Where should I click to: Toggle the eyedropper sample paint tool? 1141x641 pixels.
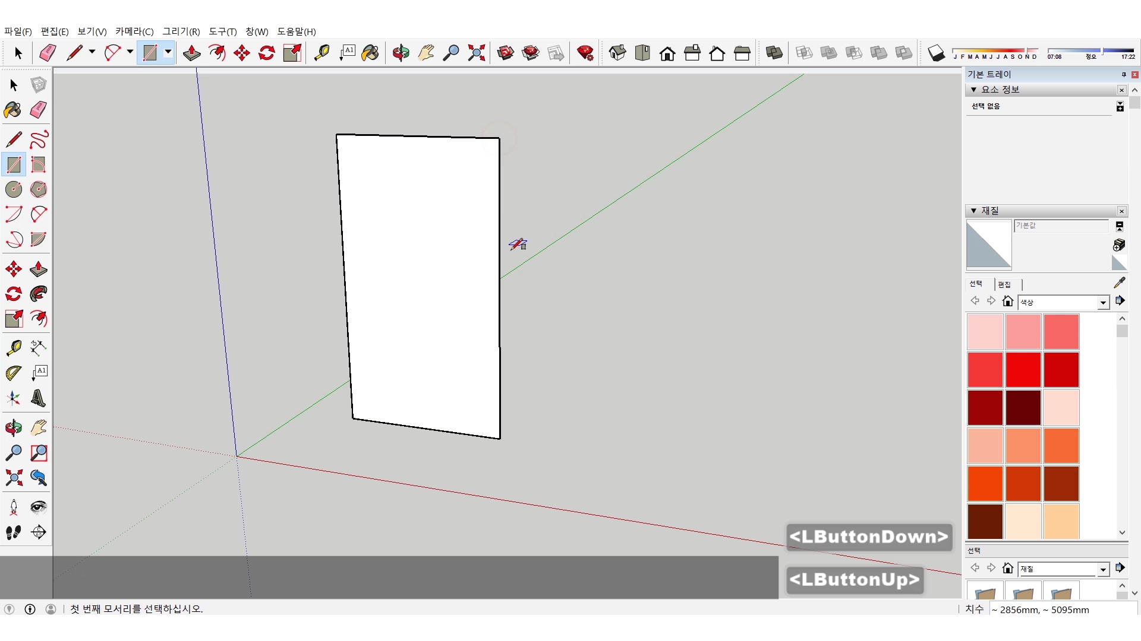pos(1119,283)
